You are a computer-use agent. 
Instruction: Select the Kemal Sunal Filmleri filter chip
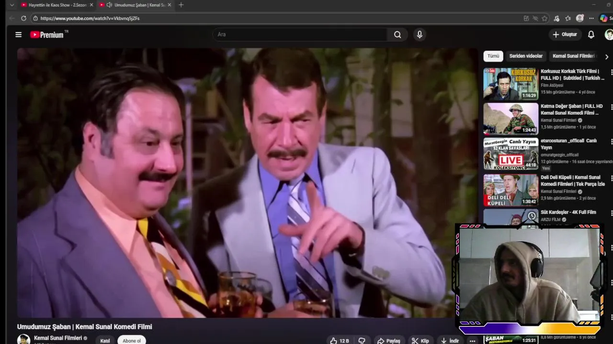(573, 56)
